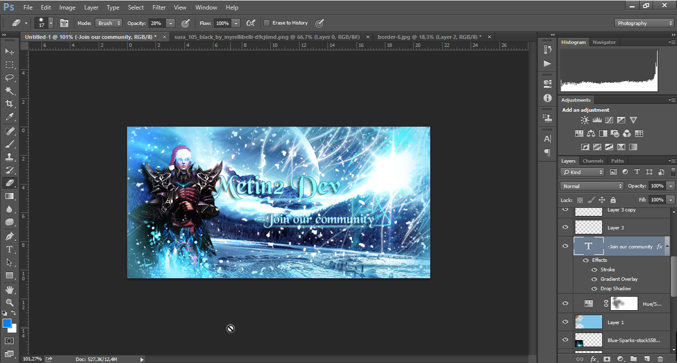Switch to border-6.jpg document tab

click(x=429, y=37)
